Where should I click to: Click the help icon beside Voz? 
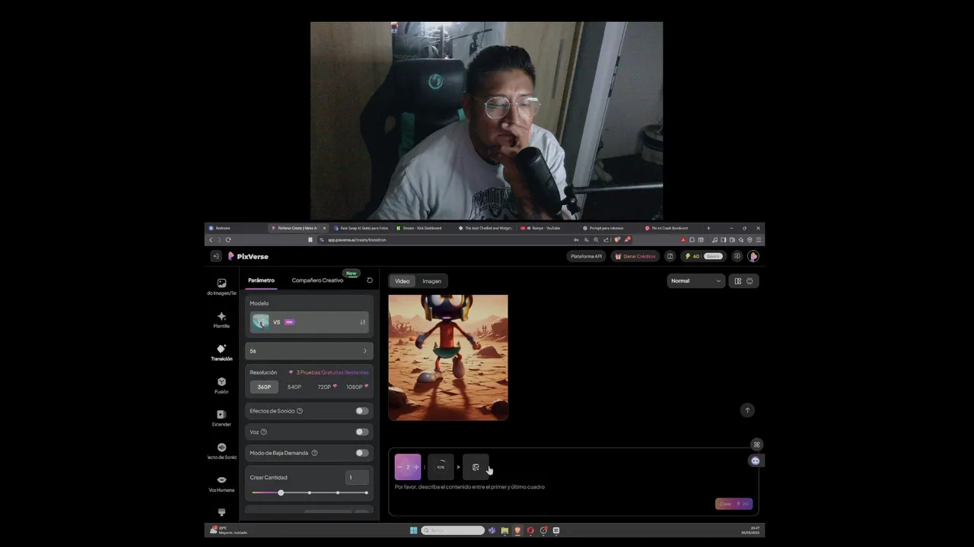pyautogui.click(x=264, y=432)
